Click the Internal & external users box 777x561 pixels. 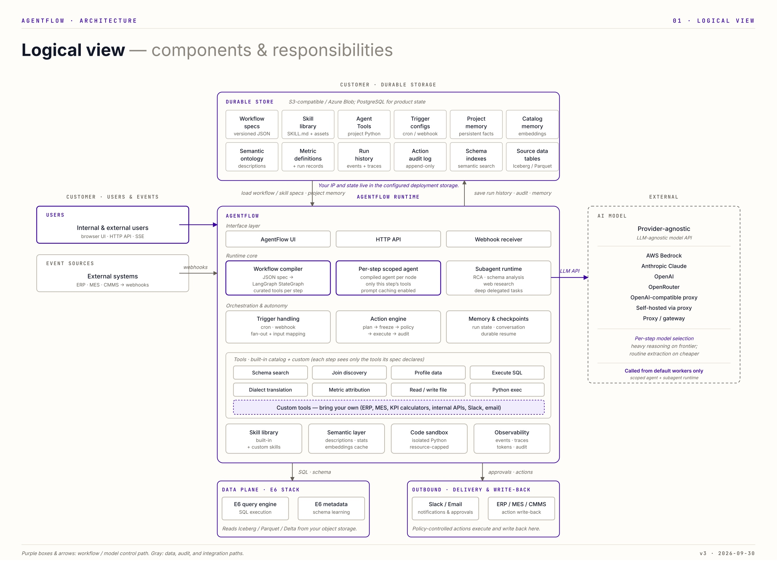tap(113, 225)
